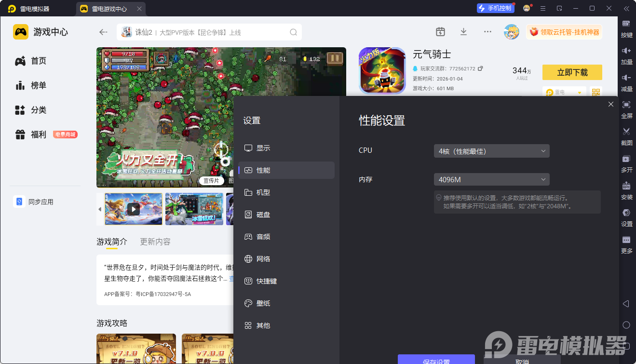Select the second reindeer screenshot thumbnail
This screenshot has width=636, height=364.
tap(194, 209)
